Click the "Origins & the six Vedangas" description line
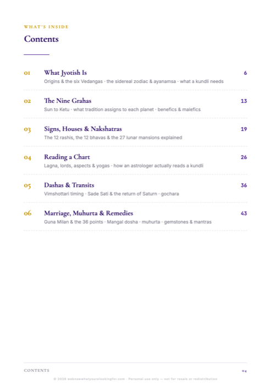This screenshot has width=271, height=385. (x=134, y=81)
